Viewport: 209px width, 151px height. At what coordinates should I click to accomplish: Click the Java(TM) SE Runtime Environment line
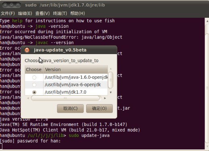(64, 124)
